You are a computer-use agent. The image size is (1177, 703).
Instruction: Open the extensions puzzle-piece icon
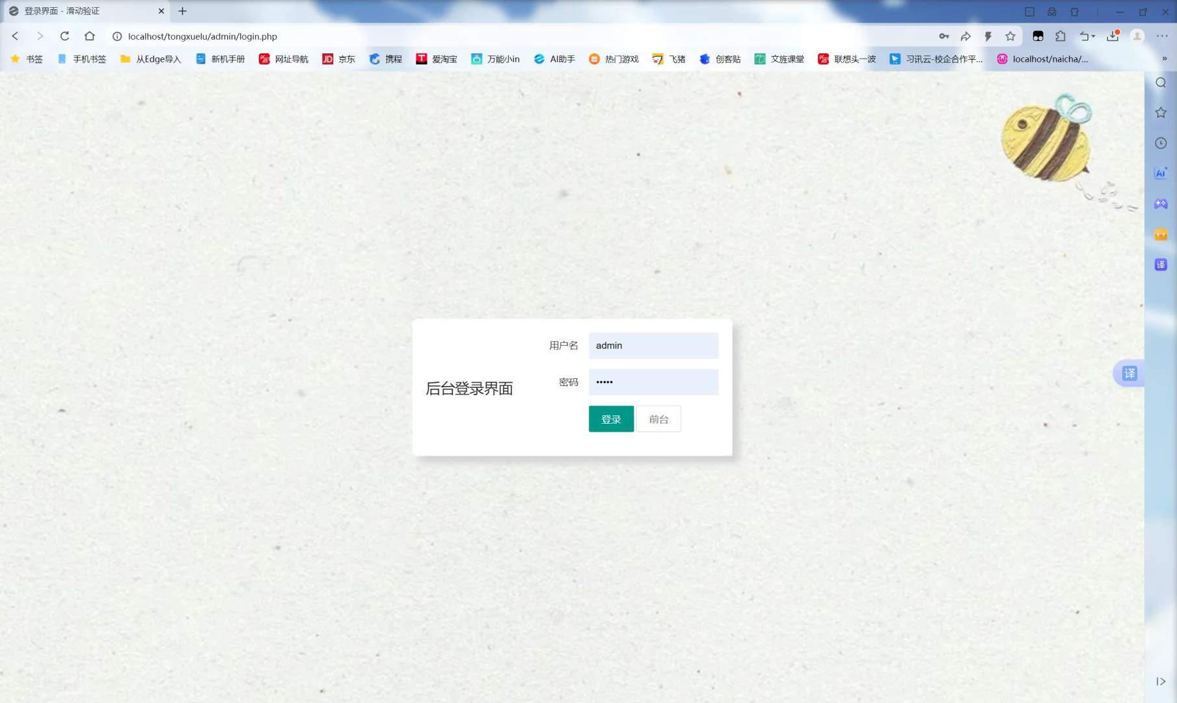[1061, 36]
